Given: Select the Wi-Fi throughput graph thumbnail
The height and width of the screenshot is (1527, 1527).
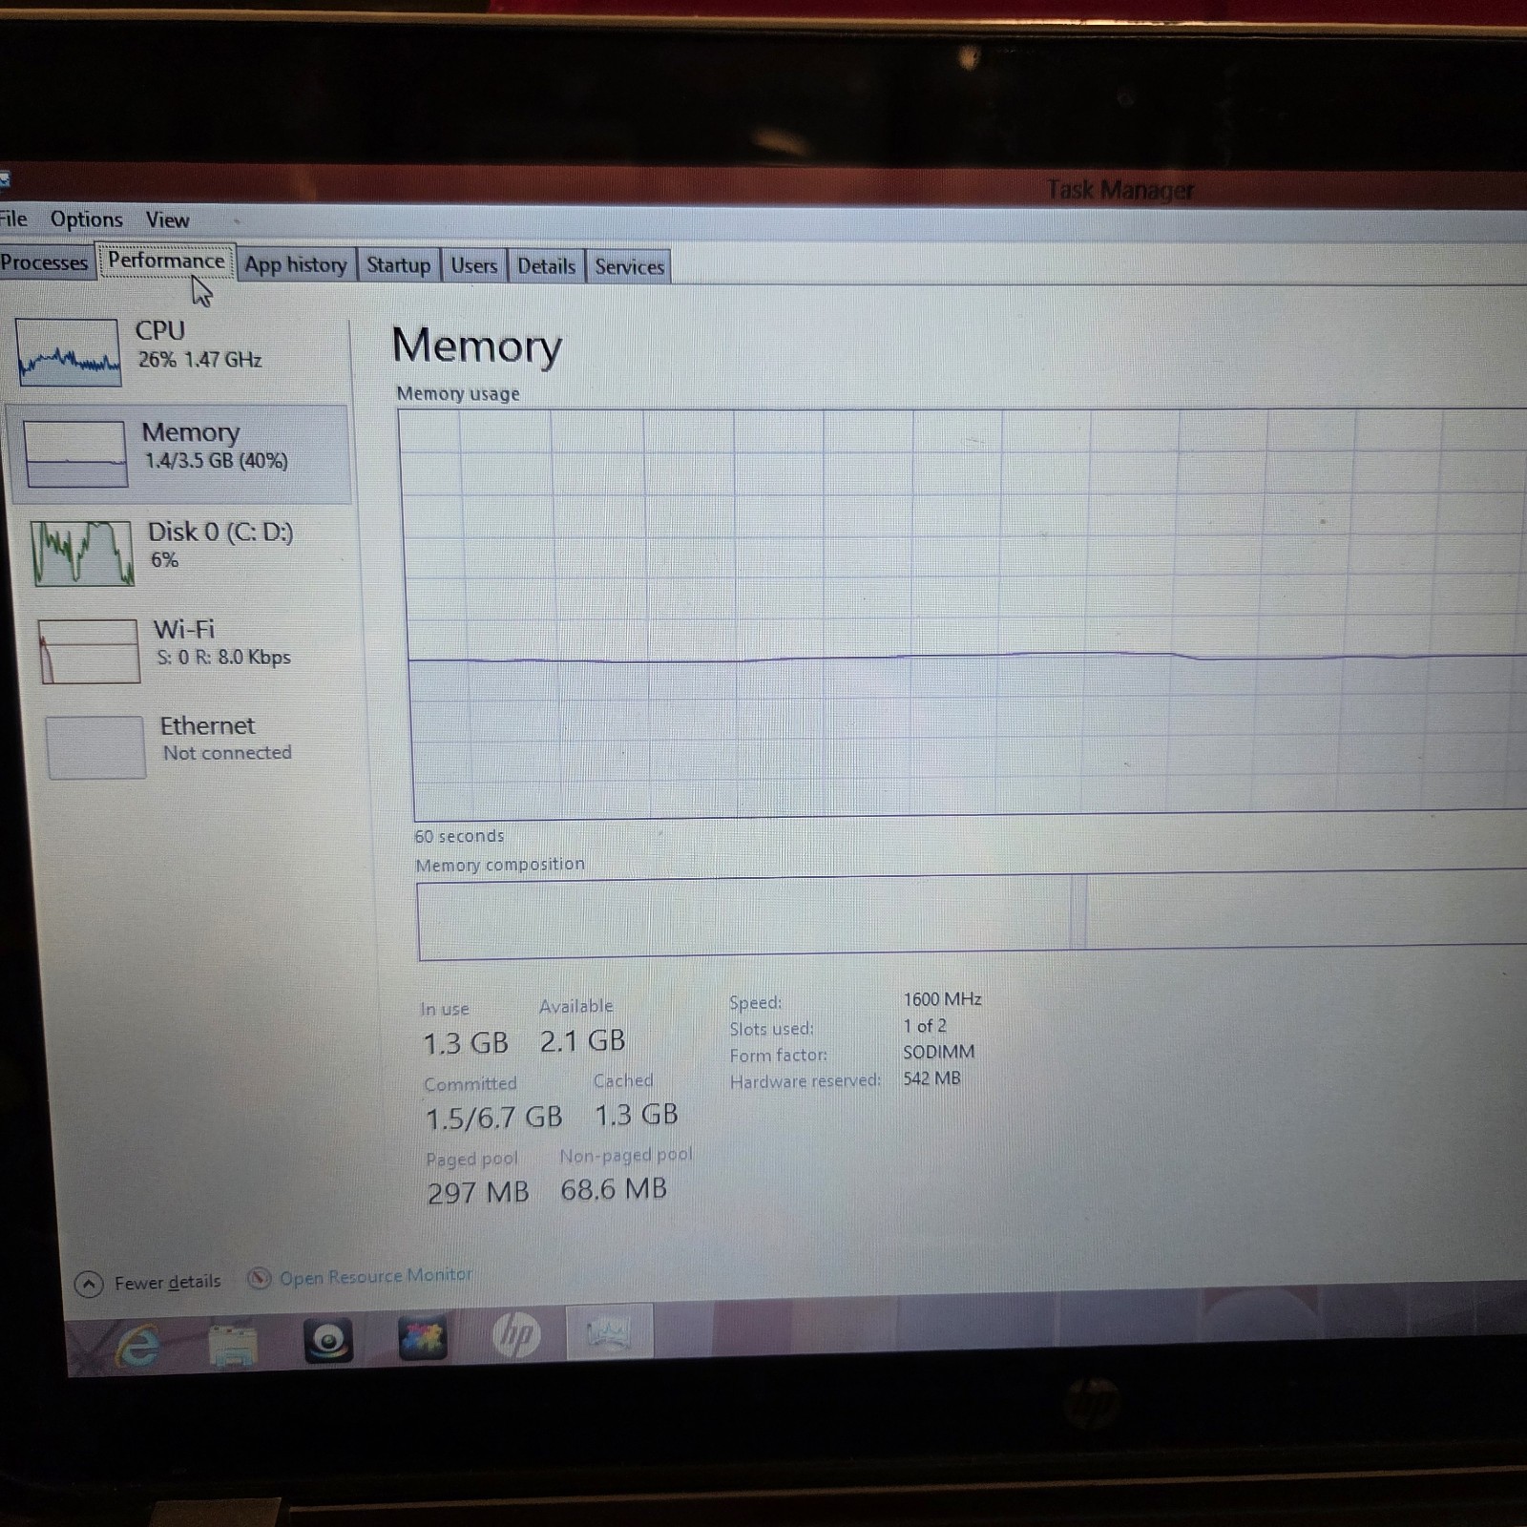Looking at the screenshot, I should click(x=90, y=651).
